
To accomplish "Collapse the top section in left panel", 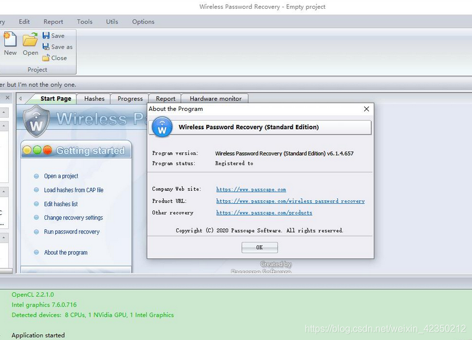I will [4, 113].
